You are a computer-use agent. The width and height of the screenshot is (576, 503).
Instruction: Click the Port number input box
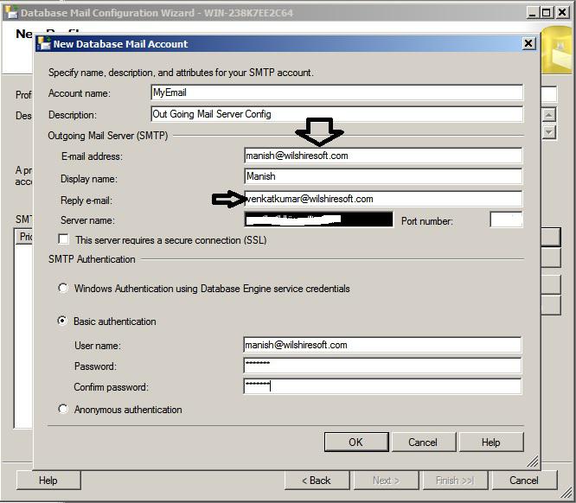tap(506, 220)
